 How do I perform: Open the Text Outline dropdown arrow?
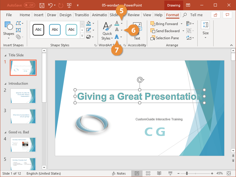point(121,29)
